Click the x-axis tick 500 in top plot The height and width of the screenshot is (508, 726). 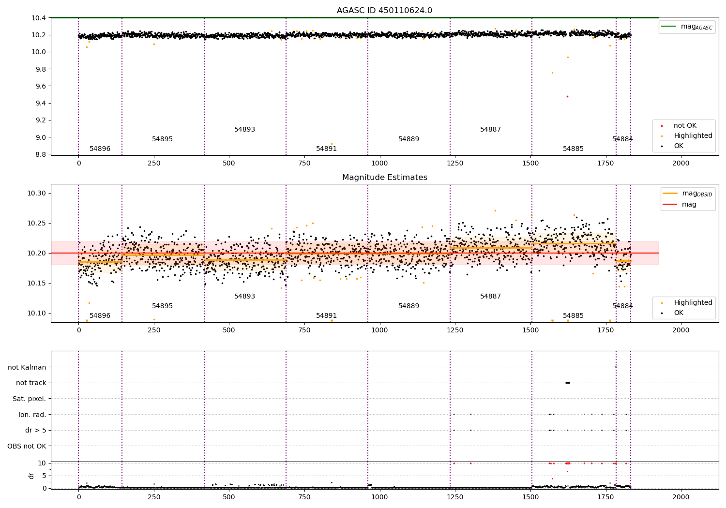coord(229,163)
